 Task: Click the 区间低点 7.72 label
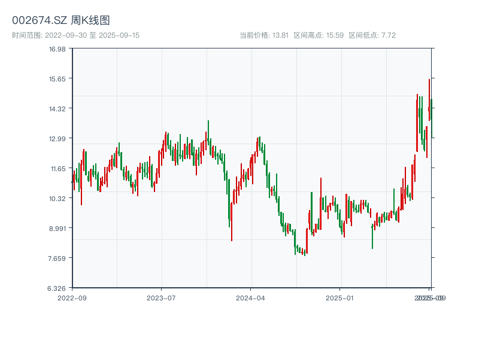click(372, 35)
